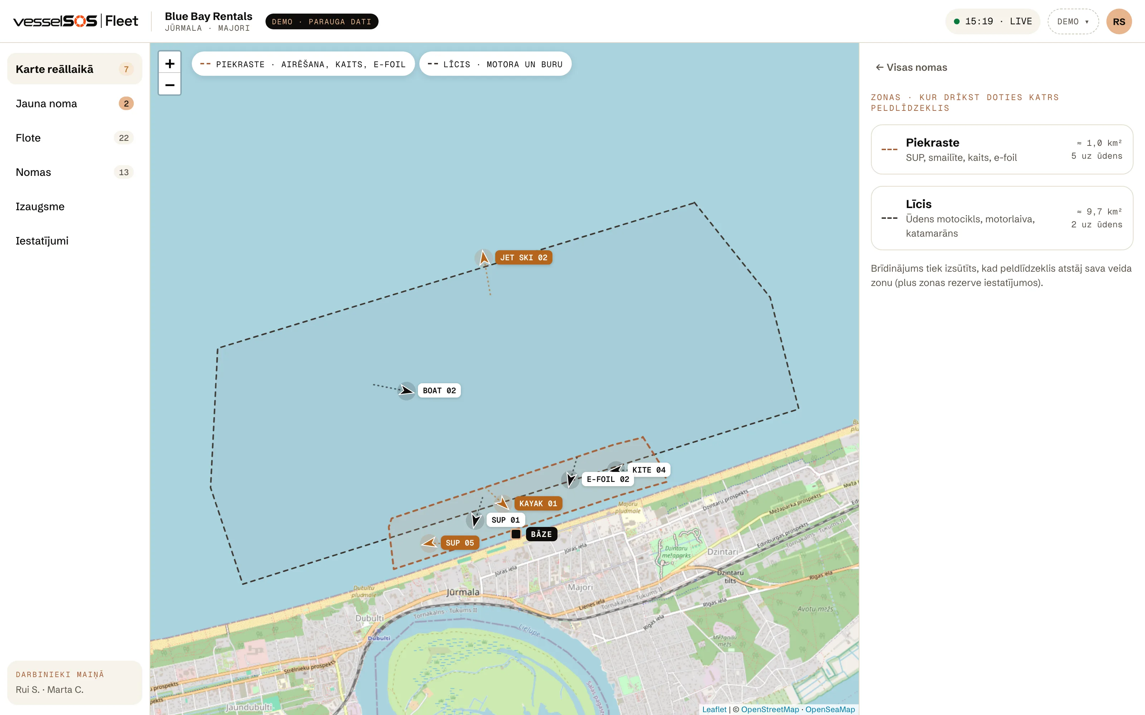Click the SUP 05 label
The height and width of the screenshot is (715, 1145).
pos(459,543)
